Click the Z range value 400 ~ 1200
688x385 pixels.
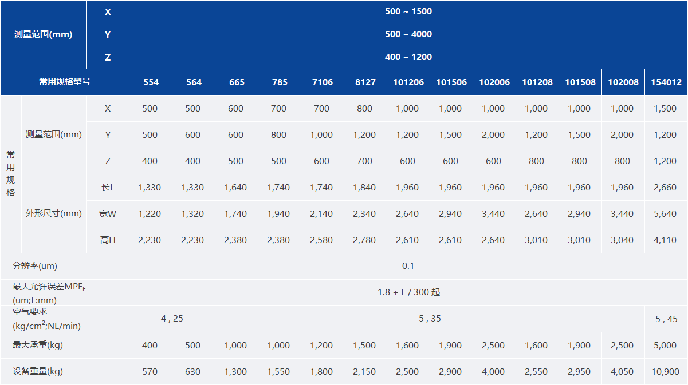(x=408, y=57)
